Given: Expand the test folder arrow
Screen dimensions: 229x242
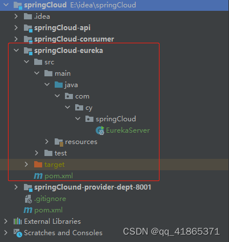Looking at the screenshot, I should (37, 153).
